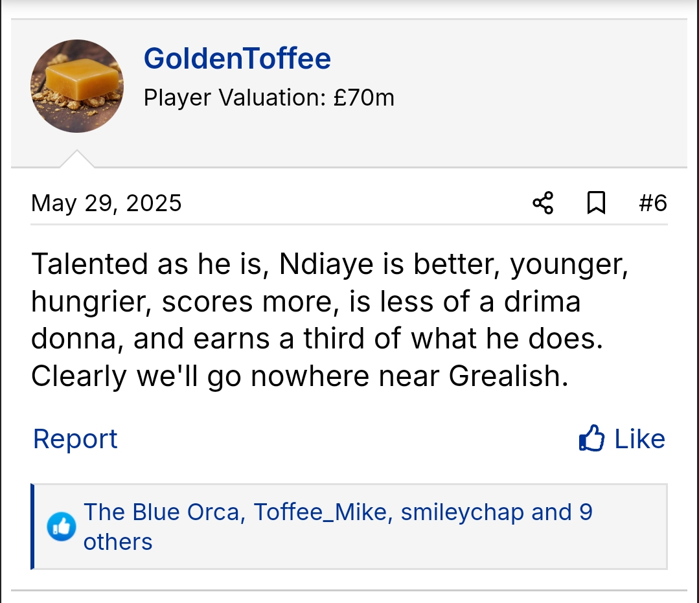Open GoldenToffee's toffee avatar image
This screenshot has width=699, height=603.
pos(76,85)
